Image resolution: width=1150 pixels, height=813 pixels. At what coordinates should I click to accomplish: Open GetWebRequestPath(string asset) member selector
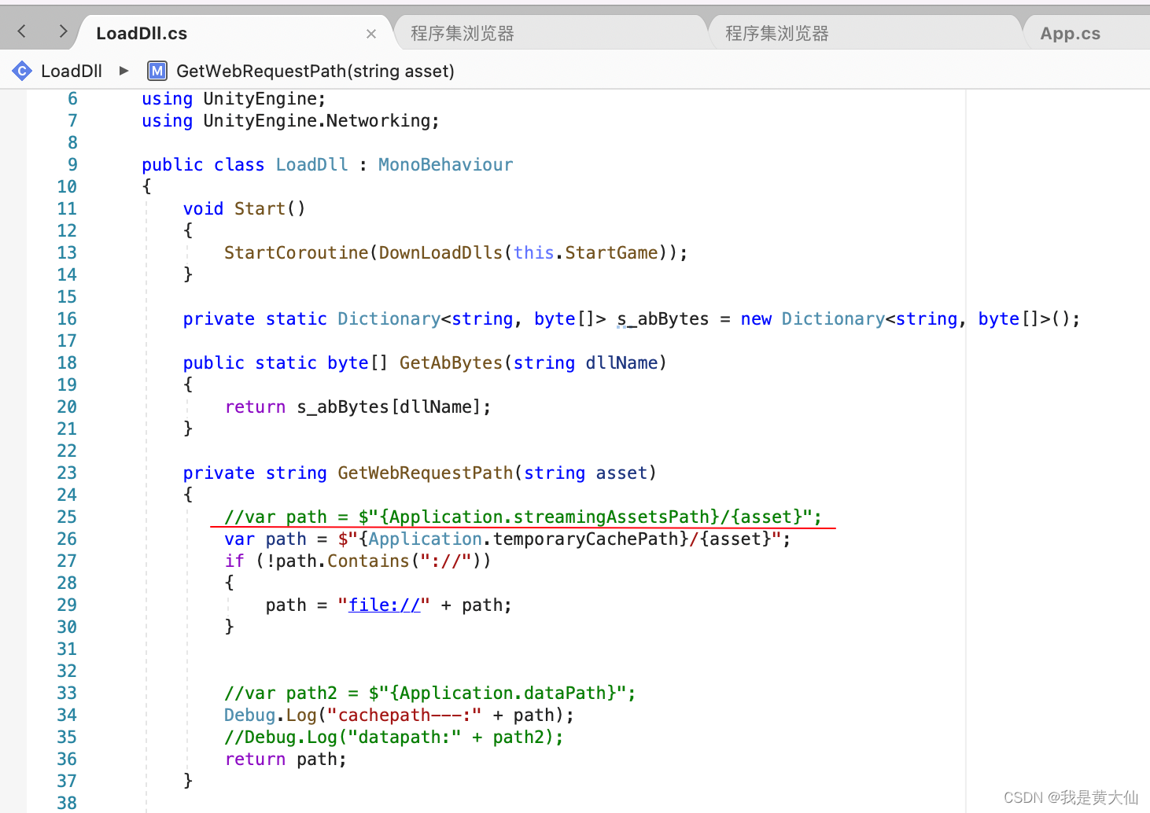315,71
